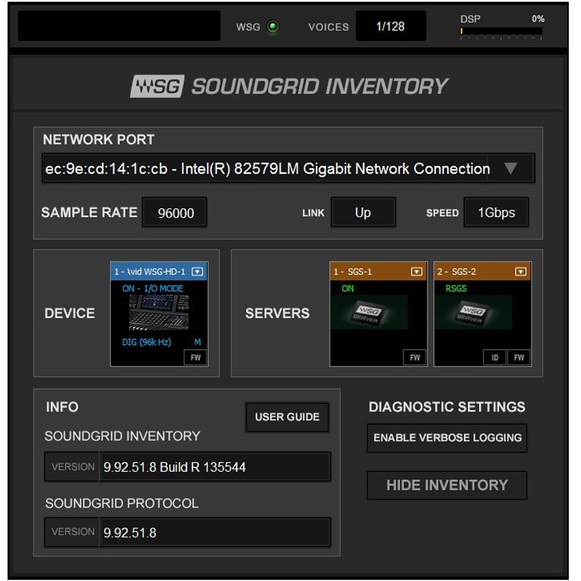Hide the inventory panel
Image resolution: width=581 pixels, height=581 pixels.
[x=447, y=485]
